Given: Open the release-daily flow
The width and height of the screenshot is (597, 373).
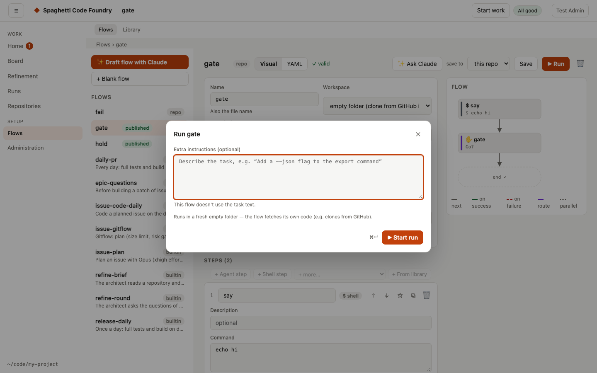Looking at the screenshot, I should coord(140,325).
